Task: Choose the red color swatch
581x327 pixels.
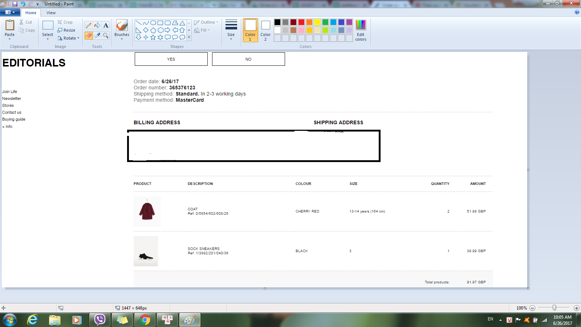Action: [301, 22]
